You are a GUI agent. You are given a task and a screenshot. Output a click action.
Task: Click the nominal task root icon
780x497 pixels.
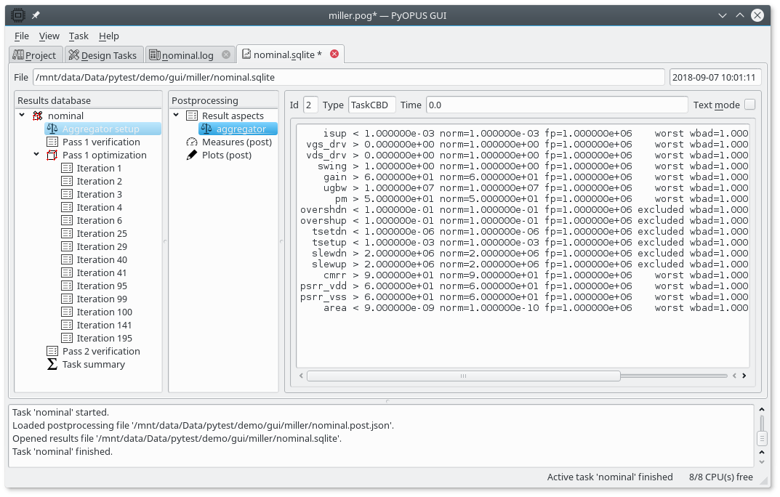(37, 116)
